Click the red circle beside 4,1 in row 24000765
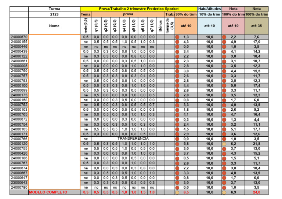Viewport: 282px width, 199px height. tap(177, 114)
